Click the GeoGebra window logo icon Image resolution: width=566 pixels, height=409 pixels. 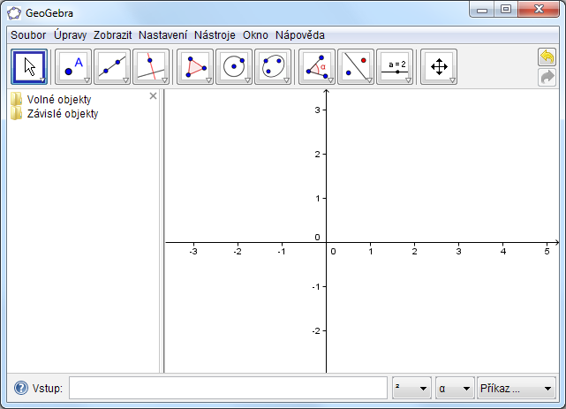[x=14, y=13]
